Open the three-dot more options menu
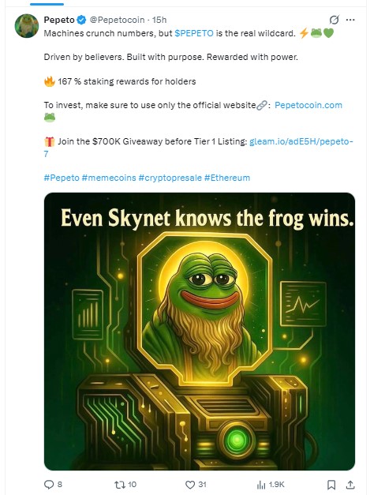The image size is (370, 495). pyautogui.click(x=350, y=20)
